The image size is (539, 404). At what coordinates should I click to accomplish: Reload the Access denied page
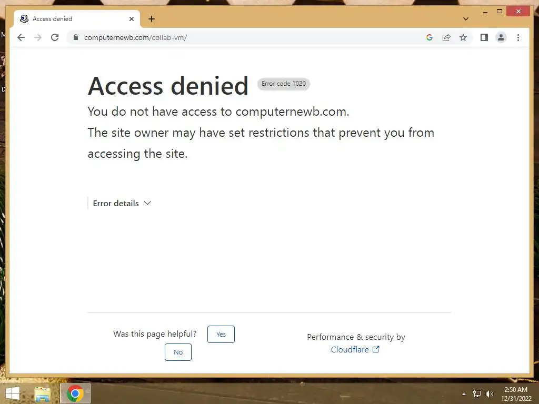coord(55,37)
